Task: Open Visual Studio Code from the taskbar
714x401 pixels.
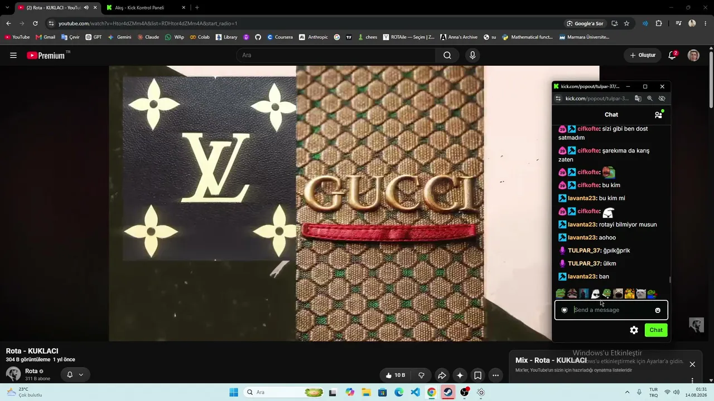Action: [415, 392]
